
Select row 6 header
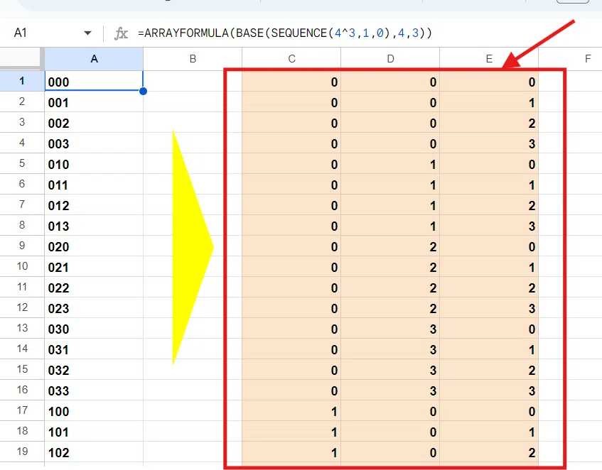pos(22,184)
